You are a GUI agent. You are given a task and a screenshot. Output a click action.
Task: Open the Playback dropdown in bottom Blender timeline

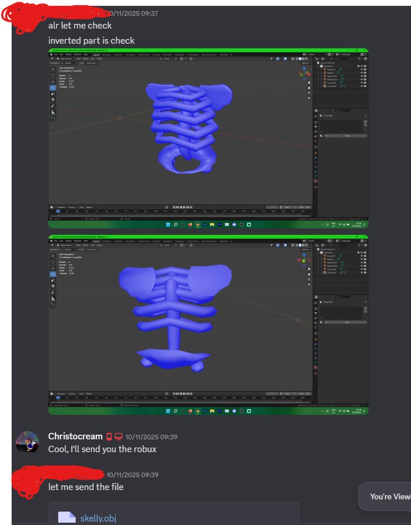tap(61, 394)
